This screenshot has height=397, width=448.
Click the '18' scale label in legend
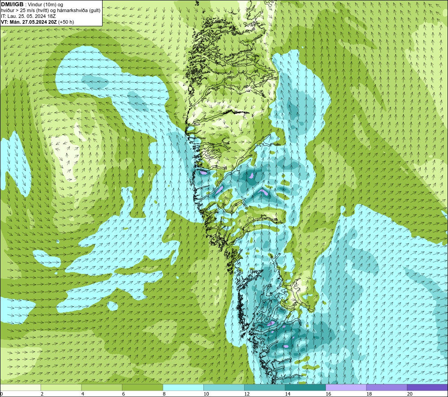(x=369, y=394)
